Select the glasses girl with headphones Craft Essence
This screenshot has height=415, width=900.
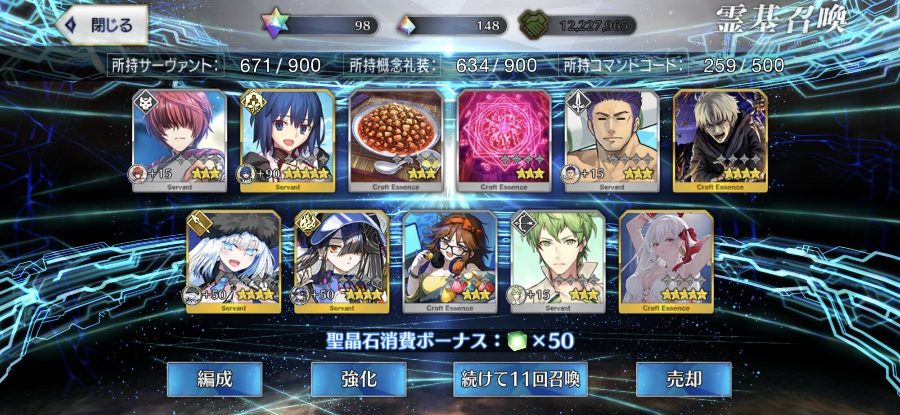[x=450, y=262]
